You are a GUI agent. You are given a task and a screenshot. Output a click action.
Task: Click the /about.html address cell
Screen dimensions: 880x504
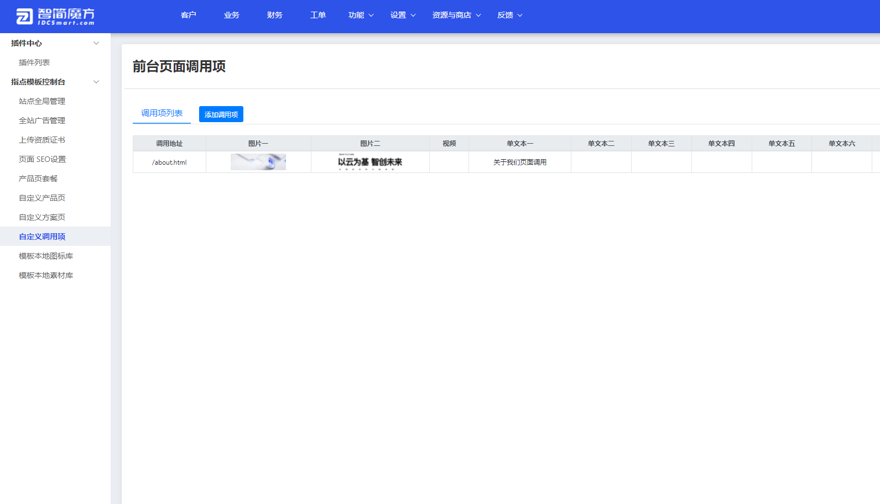[169, 162]
